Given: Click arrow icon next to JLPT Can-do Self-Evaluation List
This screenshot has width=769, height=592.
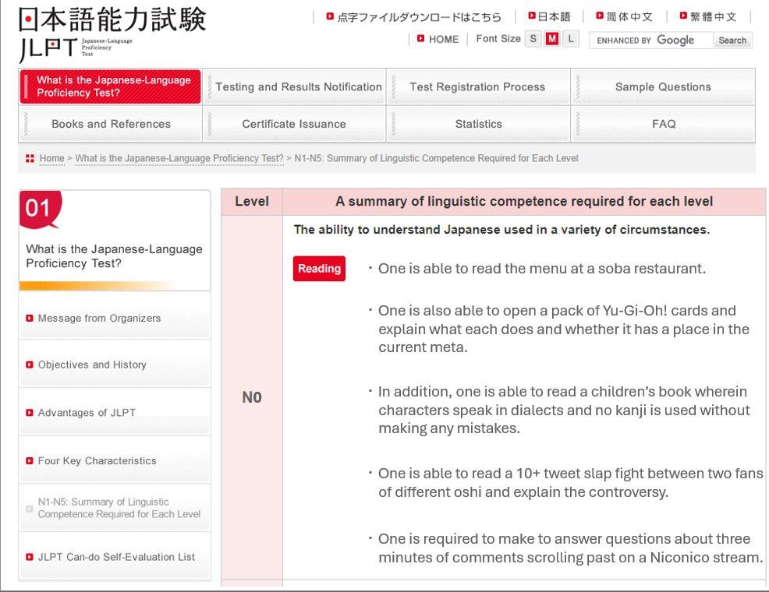Looking at the screenshot, I should pyautogui.click(x=30, y=557).
